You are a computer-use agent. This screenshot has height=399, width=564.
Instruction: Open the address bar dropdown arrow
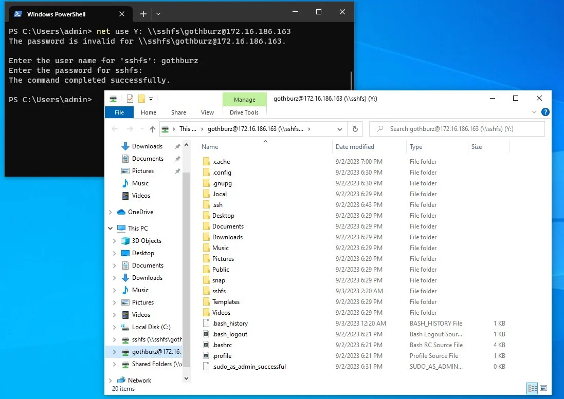point(339,129)
